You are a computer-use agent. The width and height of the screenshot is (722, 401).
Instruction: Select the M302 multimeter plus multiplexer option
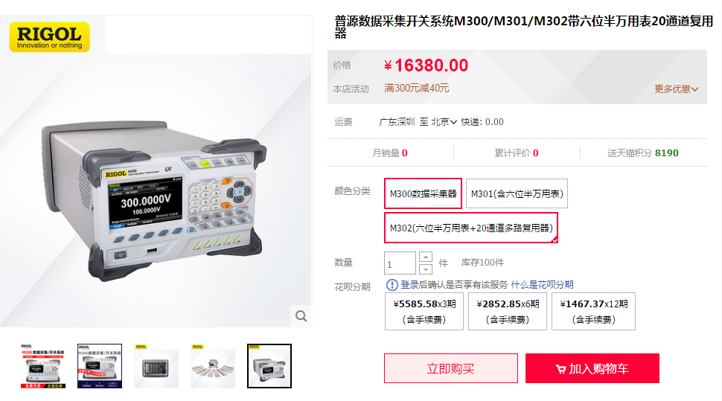pos(471,228)
